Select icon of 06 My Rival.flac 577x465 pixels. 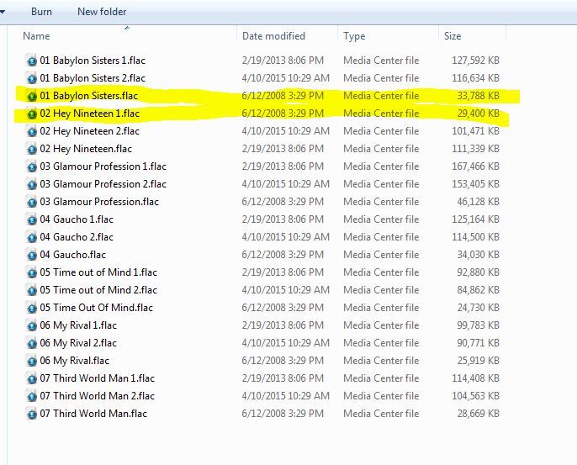pyautogui.click(x=32, y=361)
